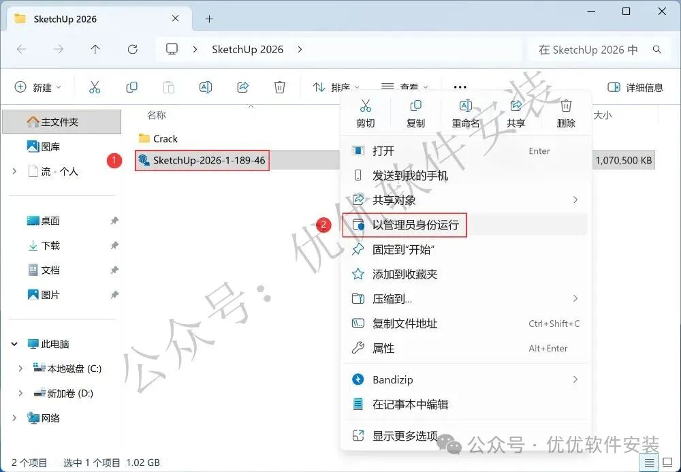
Task: Sort by the 大小 column header
Action: (x=603, y=115)
